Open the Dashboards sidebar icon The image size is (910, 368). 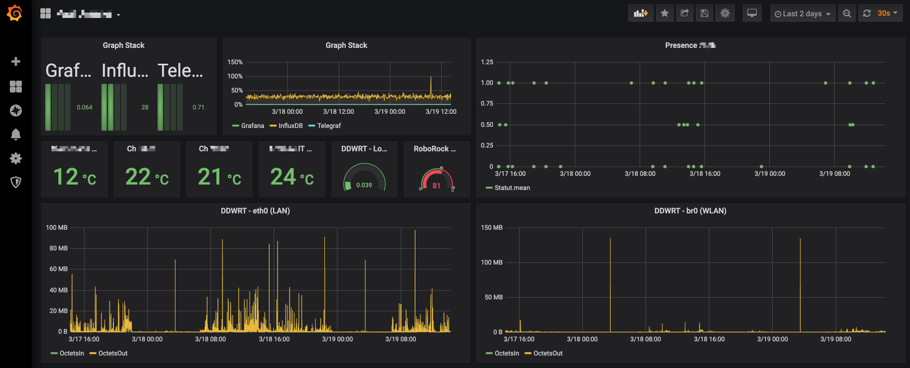click(16, 87)
